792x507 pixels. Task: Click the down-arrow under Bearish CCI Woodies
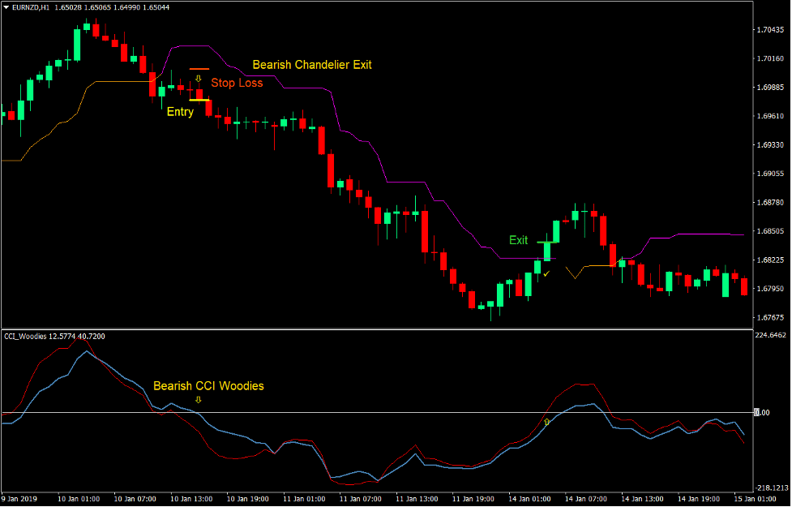point(199,399)
